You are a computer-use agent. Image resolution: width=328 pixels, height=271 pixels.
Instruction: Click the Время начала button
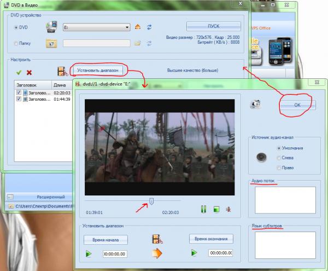click(x=106, y=240)
